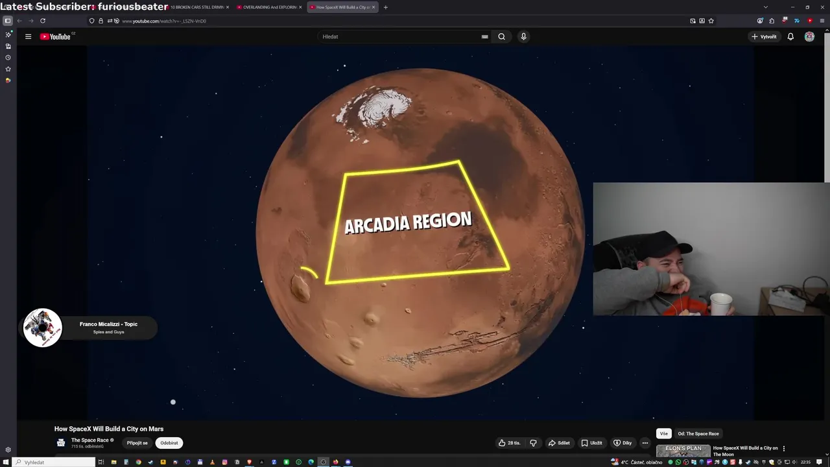The height and width of the screenshot is (467, 830).
Task: Open YouTube notifications bell
Action: (x=790, y=36)
